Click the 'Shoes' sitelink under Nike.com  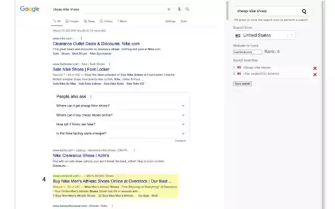(x=65, y=53)
